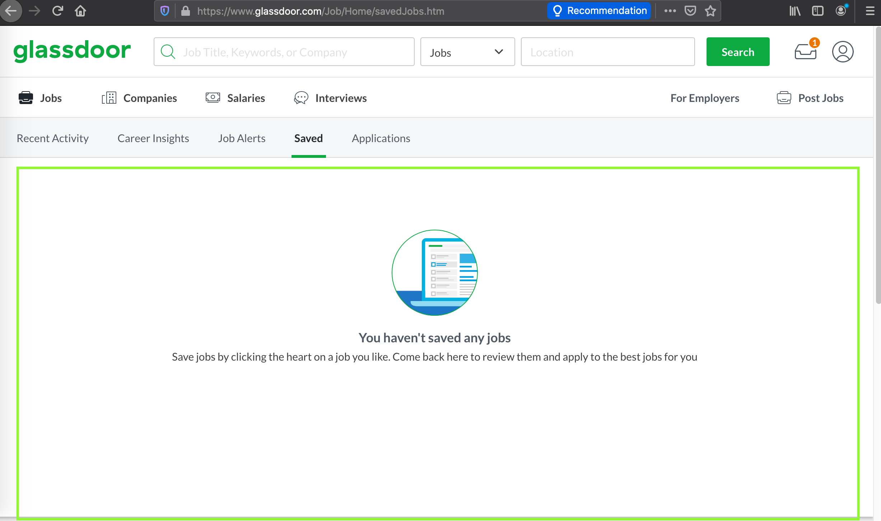The height and width of the screenshot is (521, 881).
Task: Open the Firefox hamburger menu
Action: tap(870, 11)
